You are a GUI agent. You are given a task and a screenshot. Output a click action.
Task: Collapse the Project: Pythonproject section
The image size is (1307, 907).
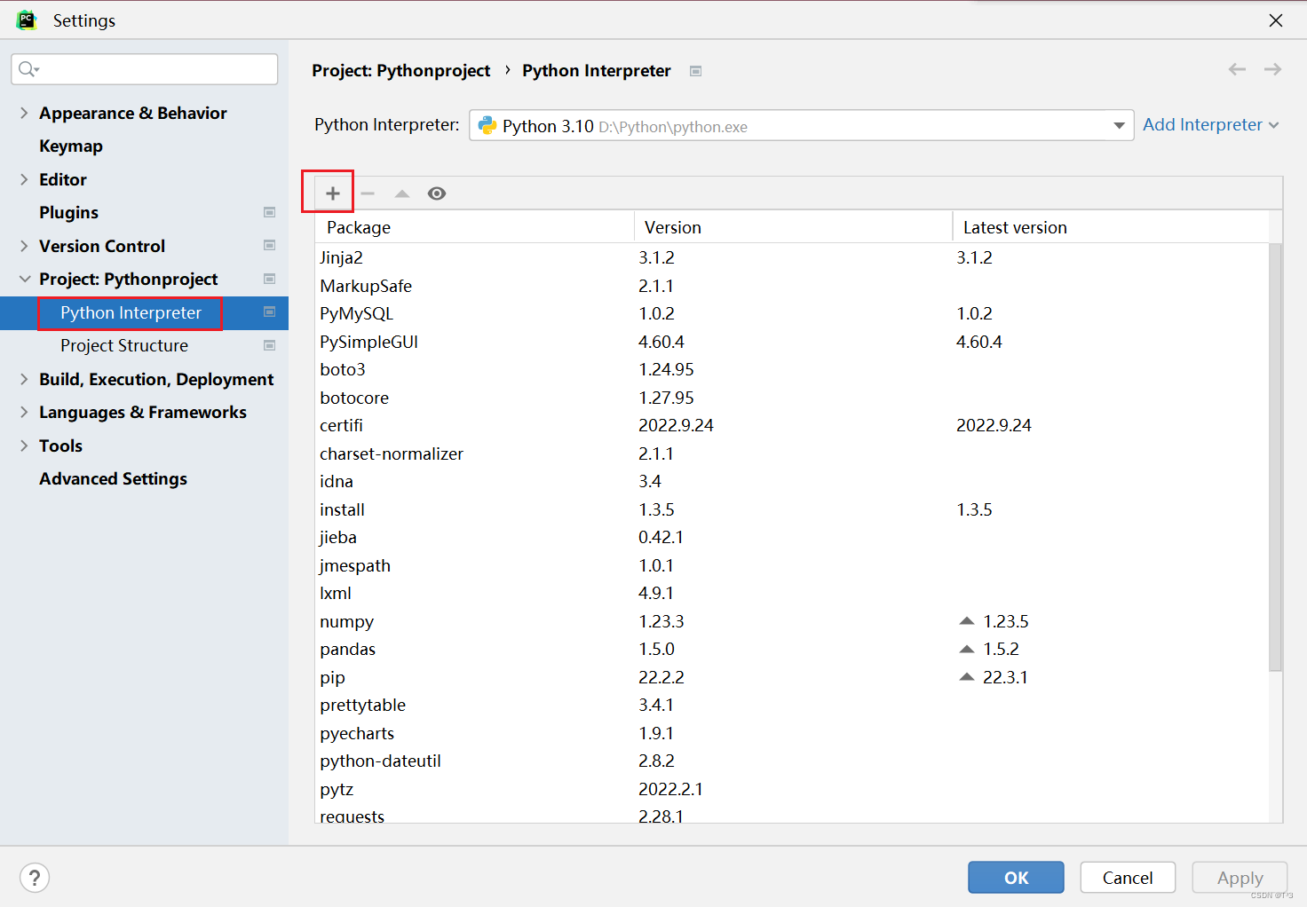coord(24,279)
